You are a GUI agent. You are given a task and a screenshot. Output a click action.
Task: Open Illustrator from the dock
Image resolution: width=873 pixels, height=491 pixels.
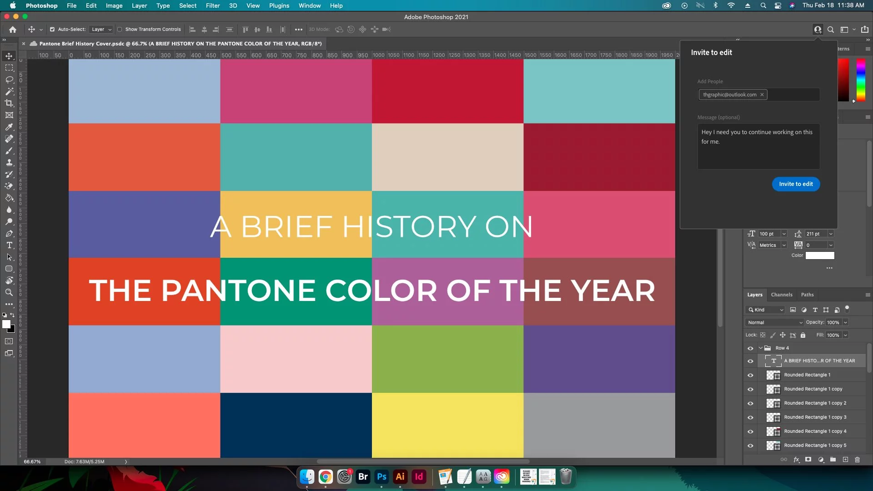coord(400,476)
